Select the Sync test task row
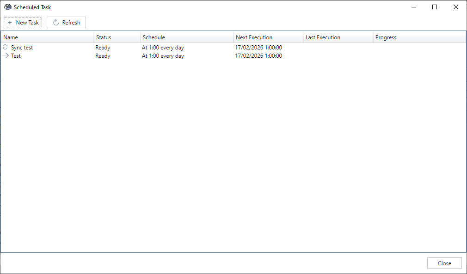467x274 pixels. 46,47
